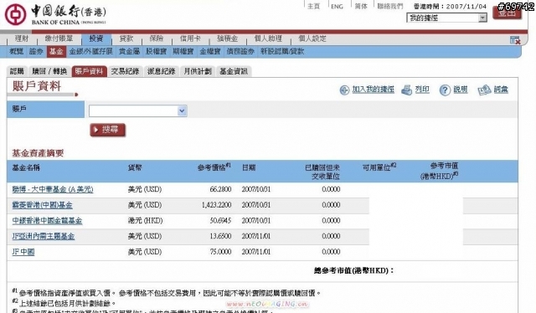
Task: Click the 基金名稱 column header
Action: coord(26,167)
